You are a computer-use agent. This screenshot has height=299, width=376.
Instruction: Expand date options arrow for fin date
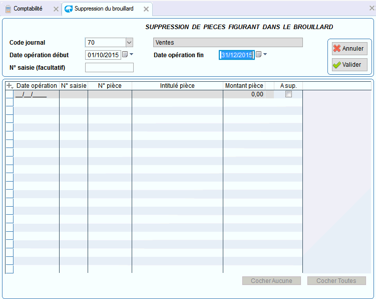(x=265, y=55)
